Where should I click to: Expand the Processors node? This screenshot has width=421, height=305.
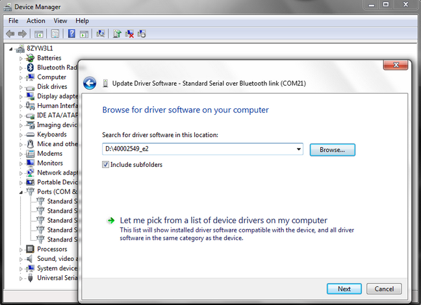[21, 249]
